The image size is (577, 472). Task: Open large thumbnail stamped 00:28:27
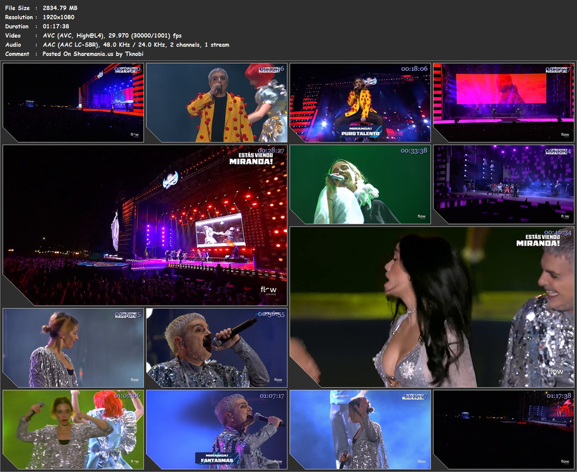(x=145, y=225)
